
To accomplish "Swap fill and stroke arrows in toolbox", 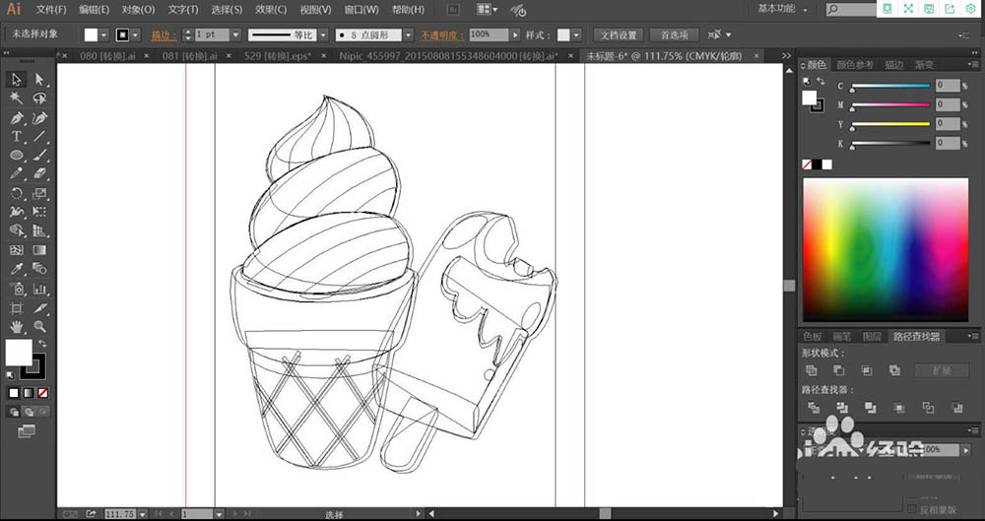I will [42, 344].
